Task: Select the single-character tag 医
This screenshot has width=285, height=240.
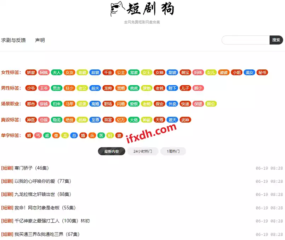Action: (101, 135)
